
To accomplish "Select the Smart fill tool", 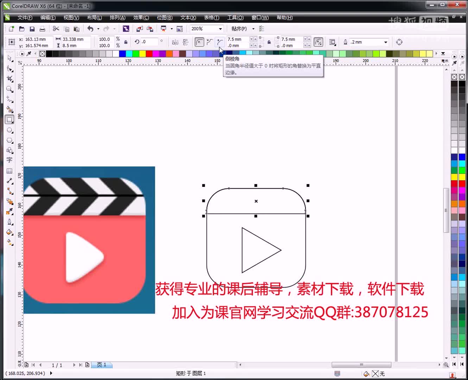I will pos(10,109).
